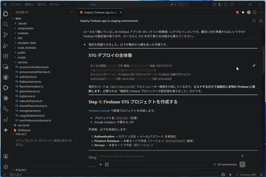Click the split editor icon
Viewport: 266px width, 177px height.
pyautogui.click(x=255, y=12)
